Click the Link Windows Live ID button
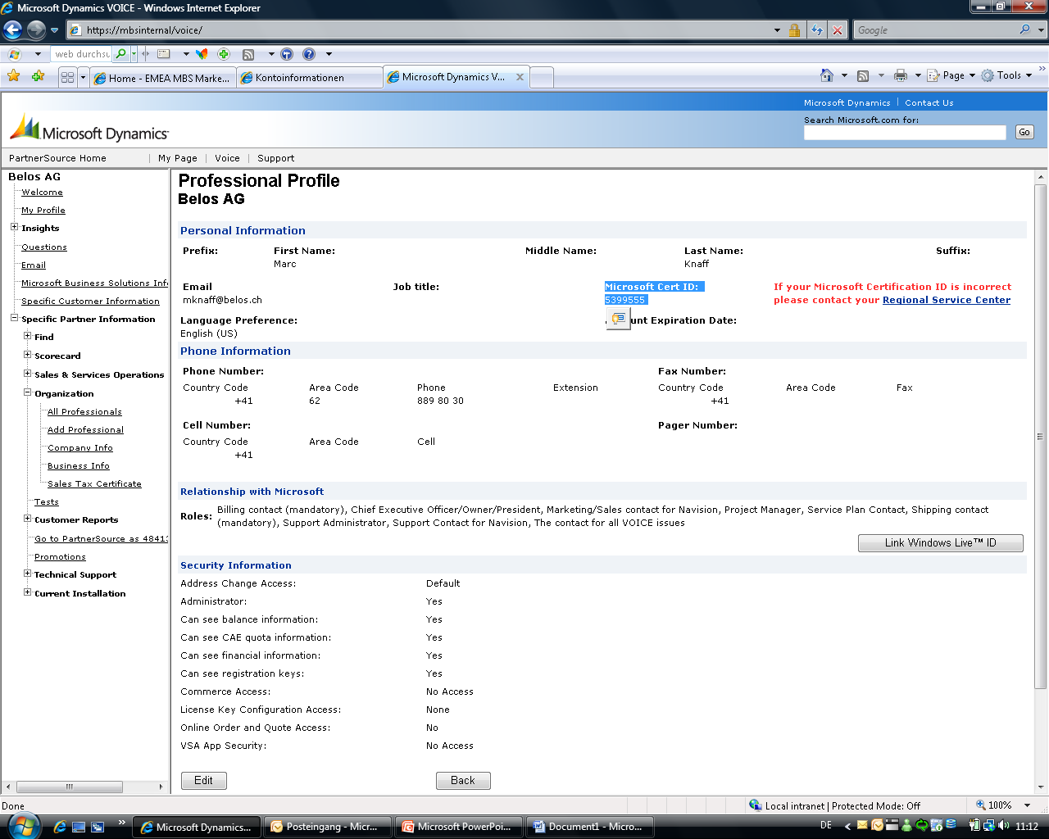Screen dimensions: 1049x839 pyautogui.click(x=941, y=542)
